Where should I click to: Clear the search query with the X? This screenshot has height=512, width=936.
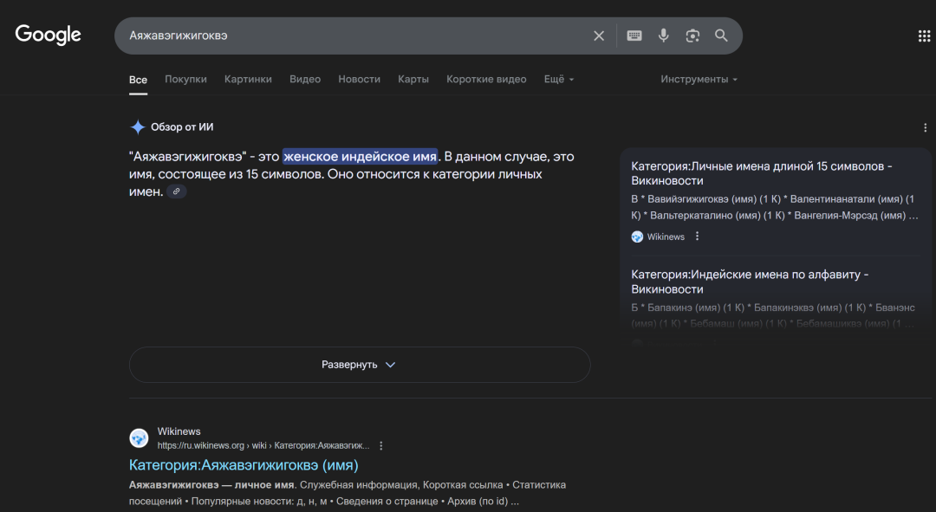point(599,36)
